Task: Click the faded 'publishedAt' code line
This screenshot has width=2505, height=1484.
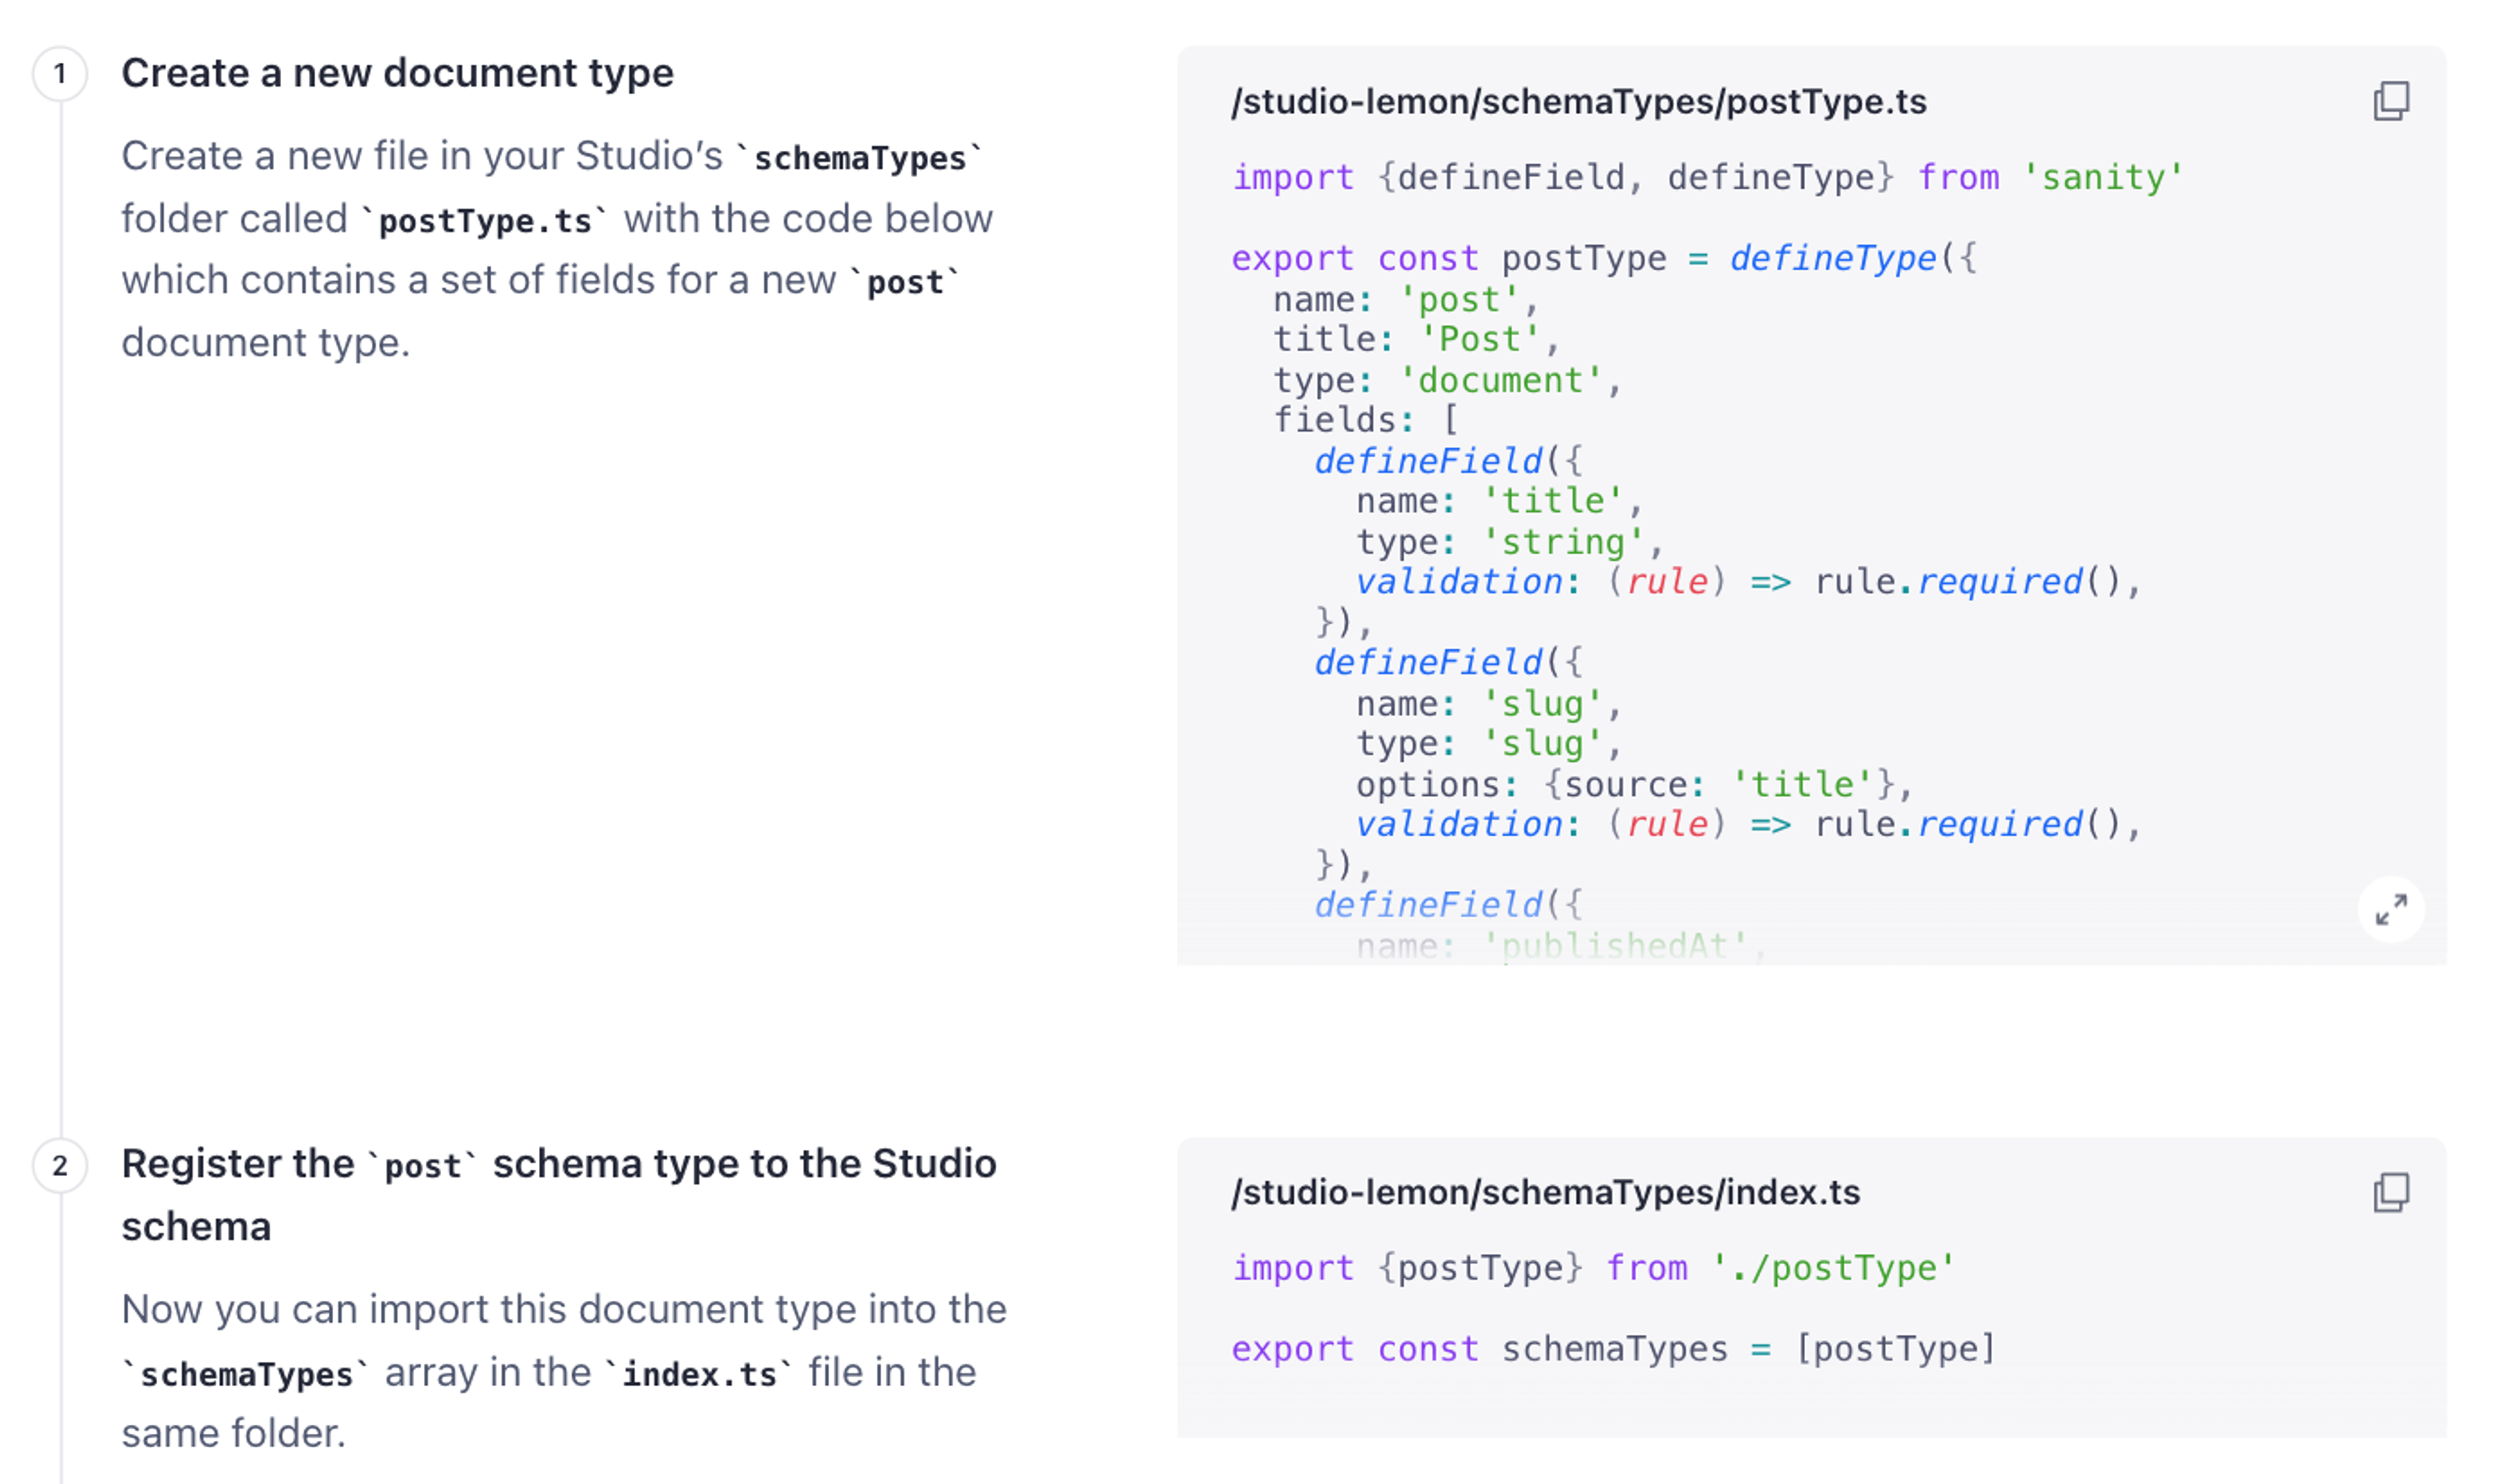Action: pos(1561,945)
